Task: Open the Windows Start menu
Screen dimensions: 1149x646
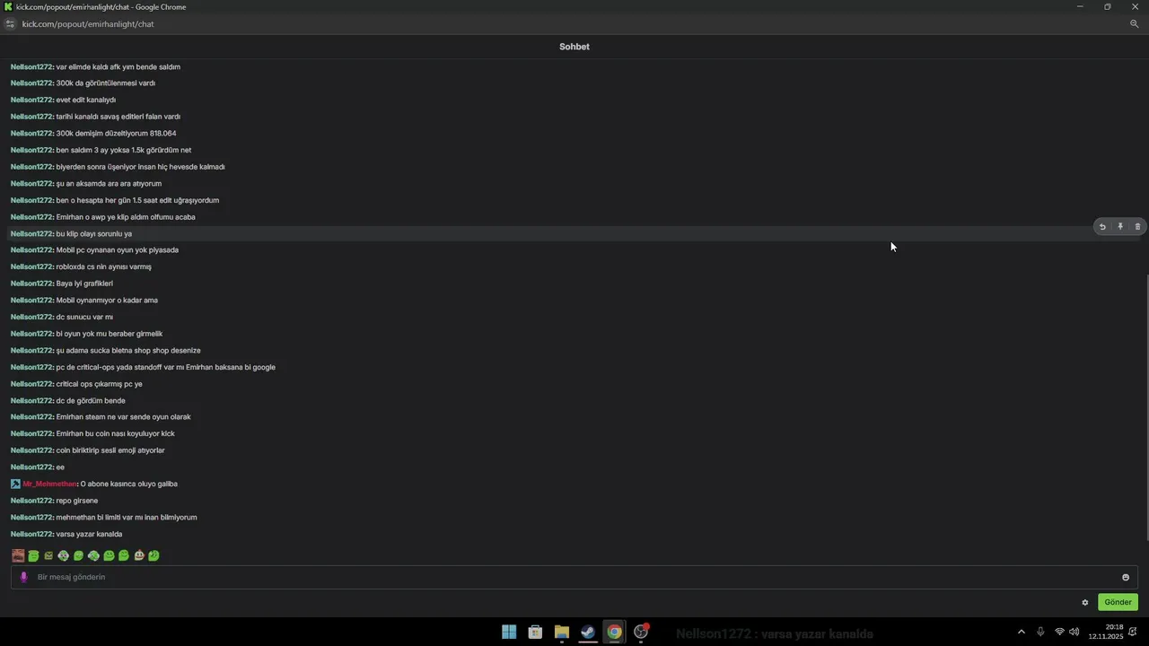Action: pyautogui.click(x=509, y=632)
